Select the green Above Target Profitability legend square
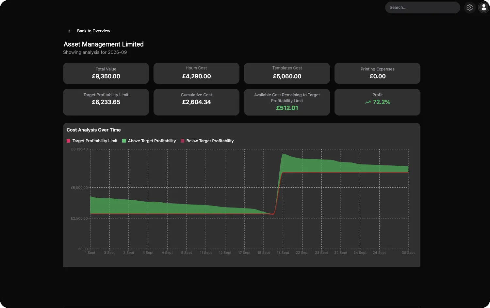Screen dimensions: 490x308 tap(123, 141)
